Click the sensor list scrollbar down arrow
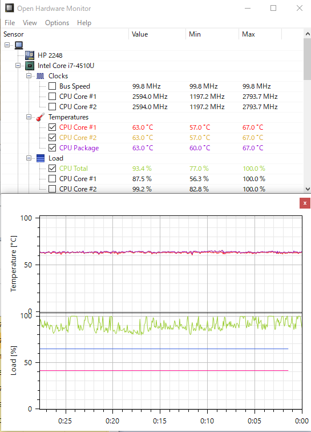The image size is (311, 432). click(308, 189)
